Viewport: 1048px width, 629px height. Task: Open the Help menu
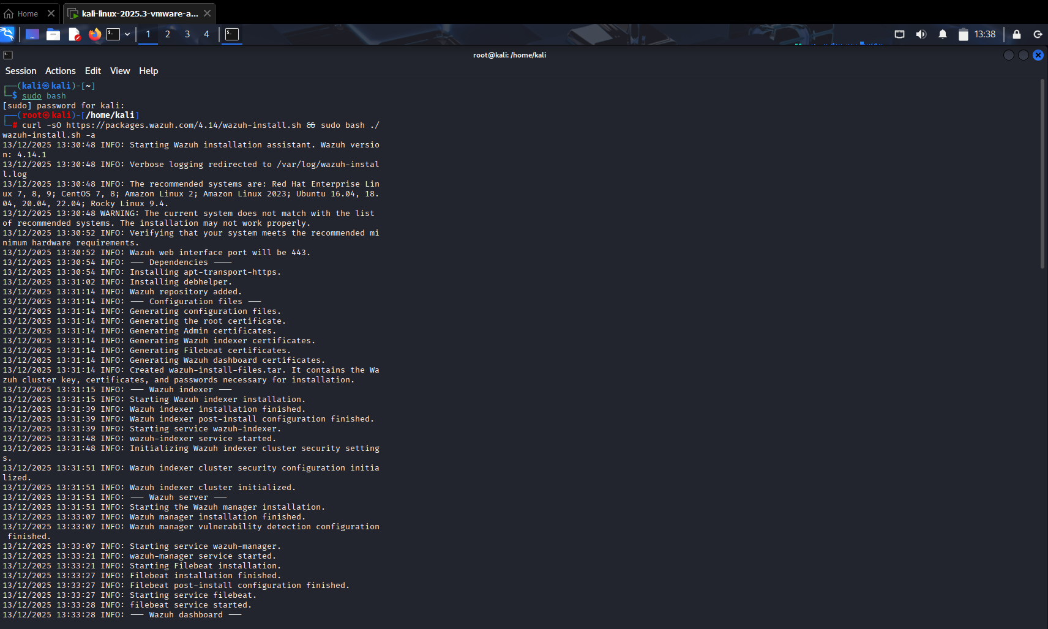pos(149,71)
